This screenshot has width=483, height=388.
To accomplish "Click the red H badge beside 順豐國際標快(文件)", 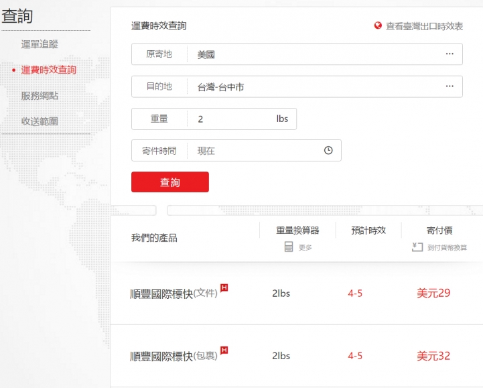I will point(224,288).
